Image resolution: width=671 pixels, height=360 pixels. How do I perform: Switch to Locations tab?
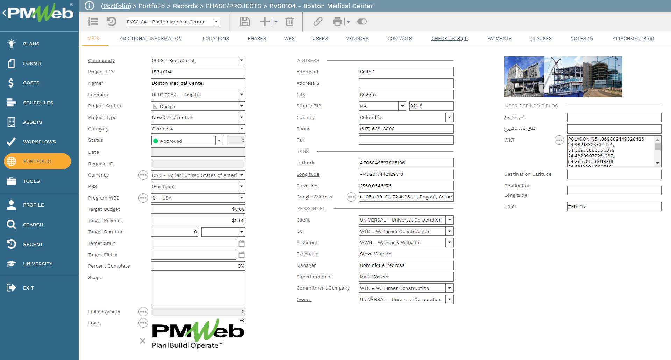(x=216, y=38)
